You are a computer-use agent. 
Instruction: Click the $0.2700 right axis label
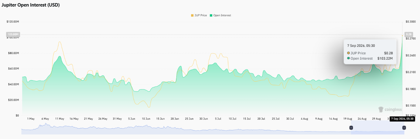(410, 38)
